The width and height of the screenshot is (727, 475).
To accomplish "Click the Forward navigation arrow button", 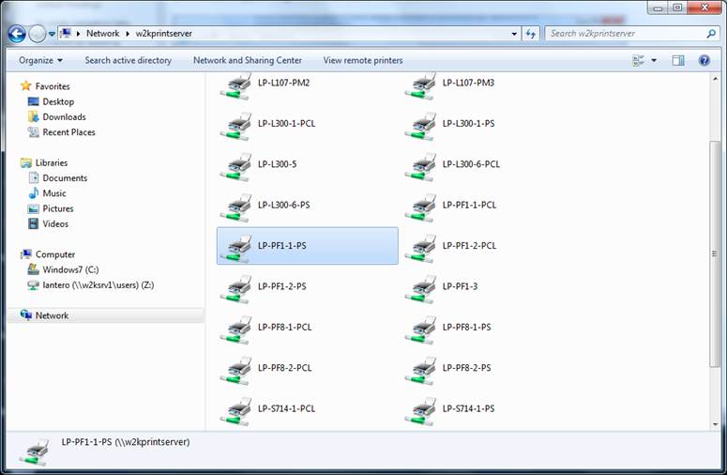I will [38, 34].
